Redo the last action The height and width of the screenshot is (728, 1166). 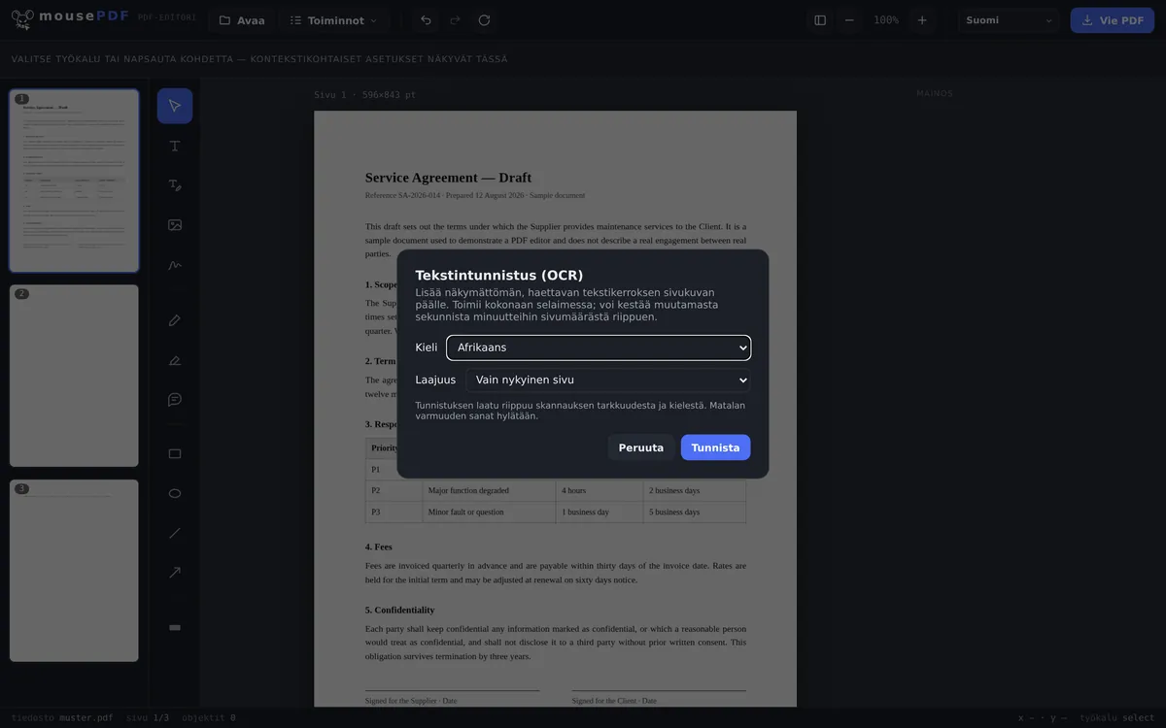point(455,20)
